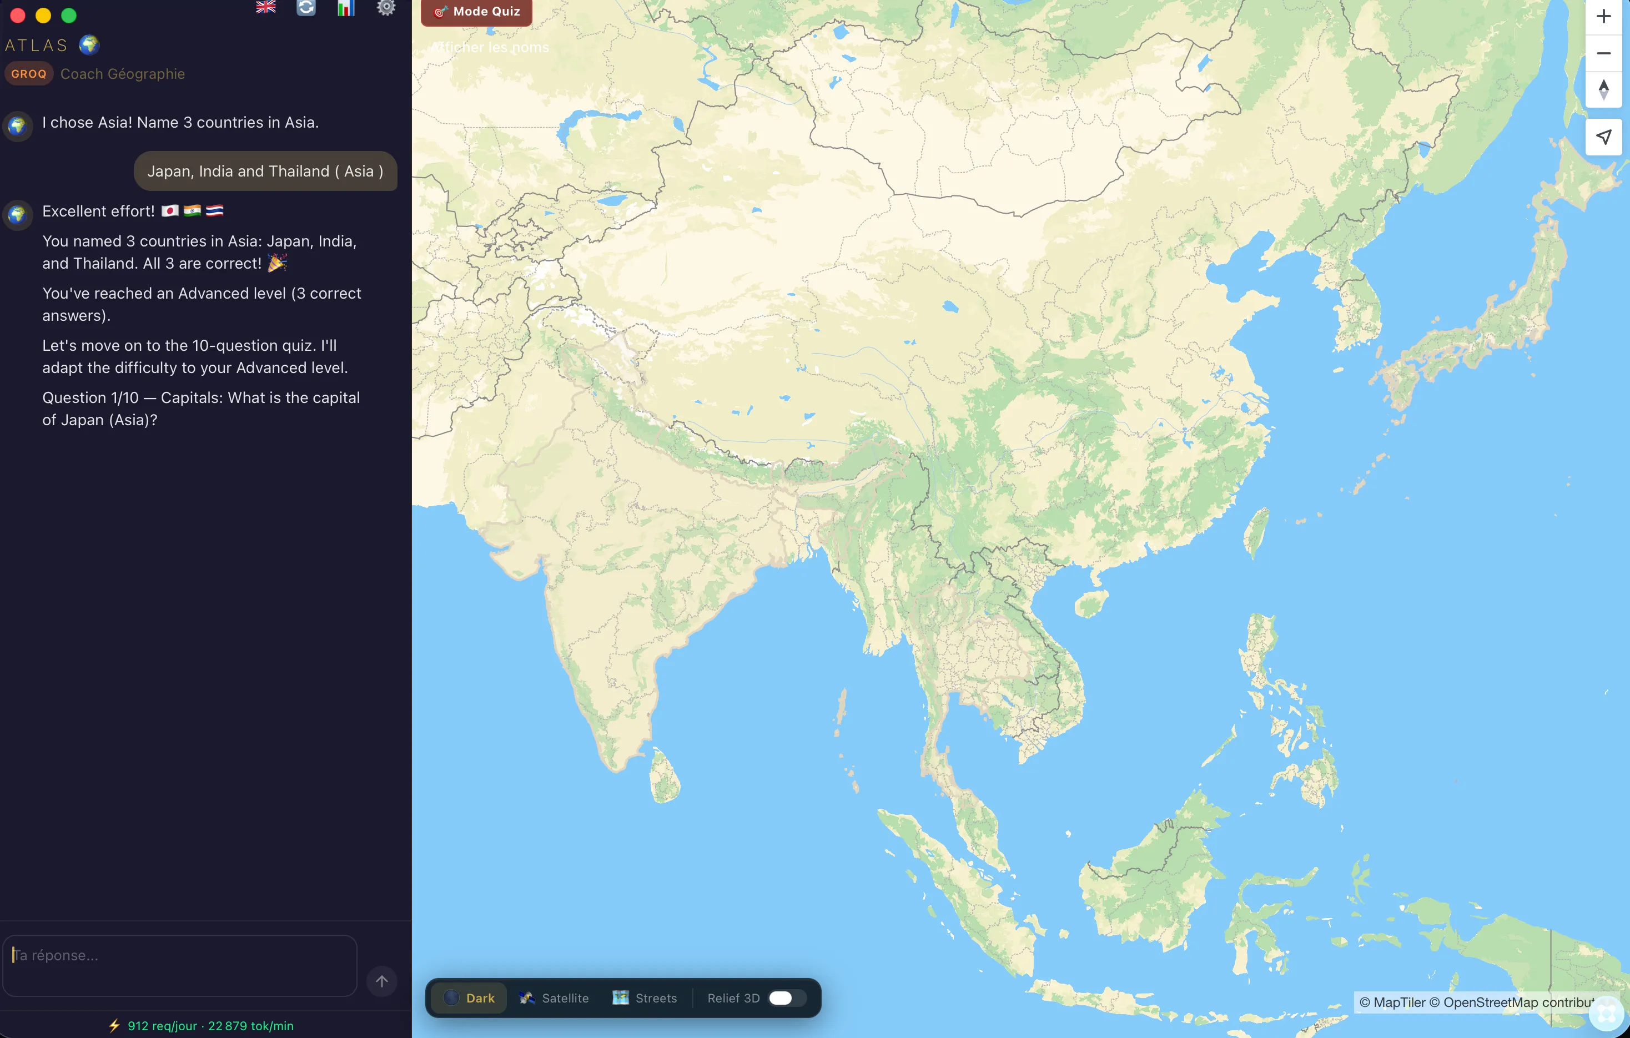Image resolution: width=1630 pixels, height=1038 pixels.
Task: Click the round clover icon at bottom-right corner
Action: 1606,1014
